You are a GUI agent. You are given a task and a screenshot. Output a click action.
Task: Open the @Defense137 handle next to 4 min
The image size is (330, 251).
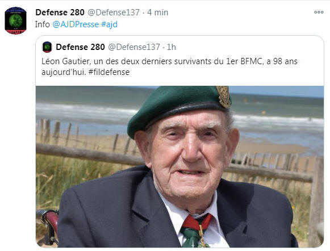[114, 12]
